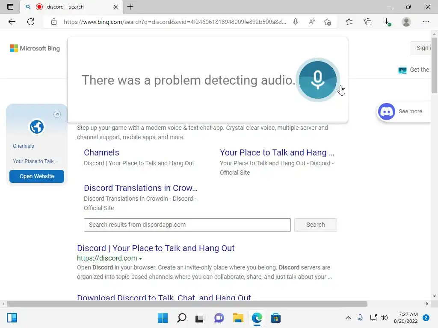Image resolution: width=438 pixels, height=328 pixels.
Task: Close the discord - Search tab
Action: tap(115, 7)
